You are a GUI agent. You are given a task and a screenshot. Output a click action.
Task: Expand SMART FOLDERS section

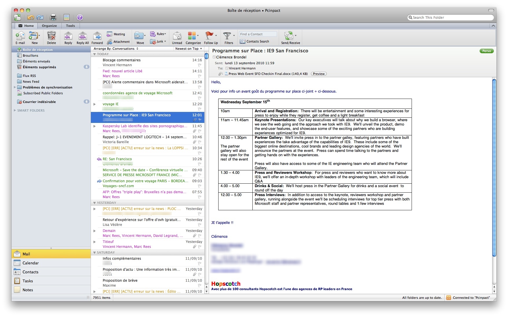tap(15, 110)
